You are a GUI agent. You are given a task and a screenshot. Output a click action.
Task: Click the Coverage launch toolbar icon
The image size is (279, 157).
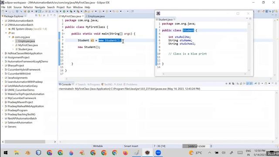(x=71, y=11)
